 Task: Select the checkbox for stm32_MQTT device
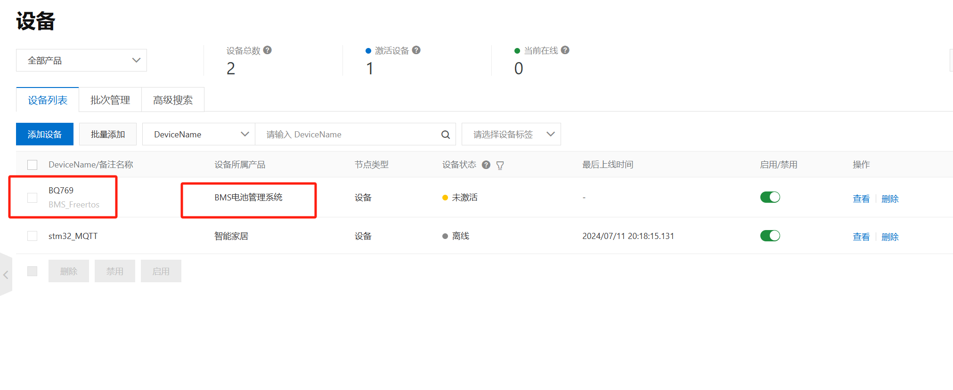click(x=32, y=236)
